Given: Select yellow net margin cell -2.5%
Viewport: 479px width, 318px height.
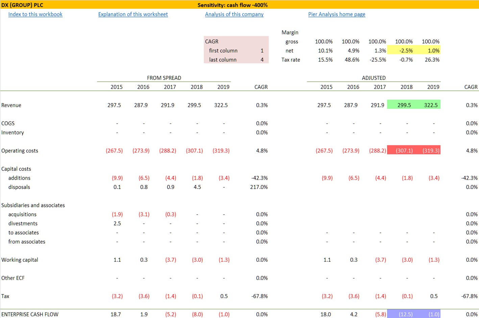Looking at the screenshot, I should pos(401,51).
